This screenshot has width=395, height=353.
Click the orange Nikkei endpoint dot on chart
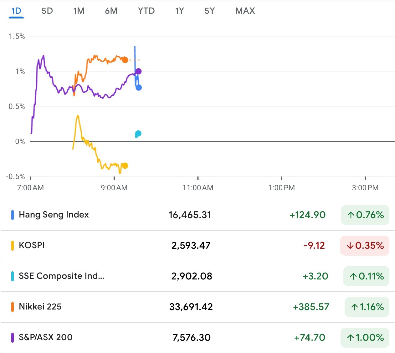coord(125,60)
